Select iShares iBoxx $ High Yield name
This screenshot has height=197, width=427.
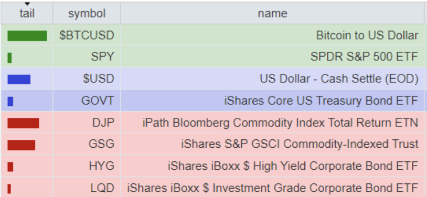point(293,166)
